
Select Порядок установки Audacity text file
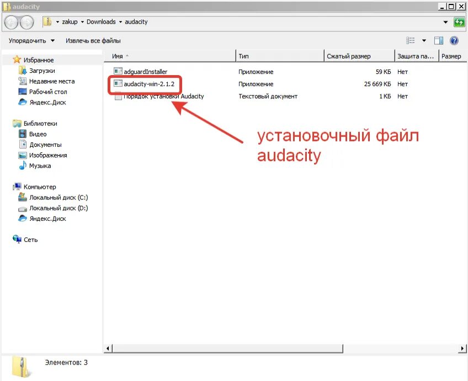tap(163, 96)
